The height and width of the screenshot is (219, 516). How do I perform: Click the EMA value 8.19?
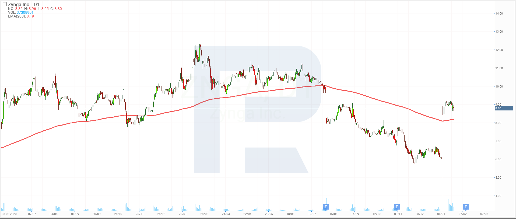coord(30,16)
